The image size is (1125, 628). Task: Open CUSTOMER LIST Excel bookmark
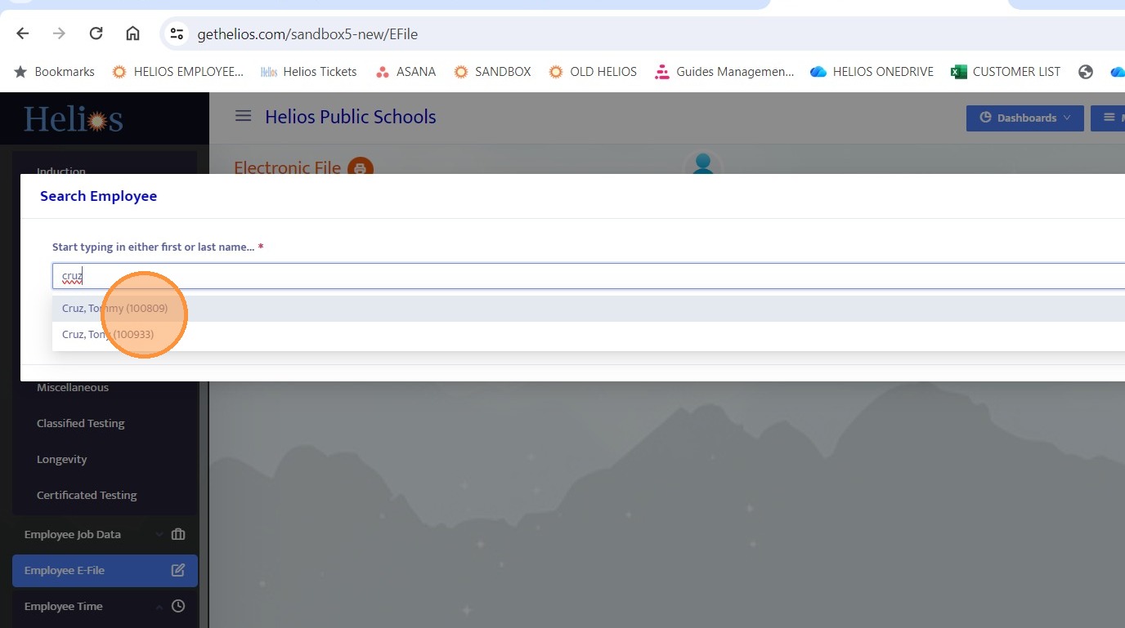1006,72
